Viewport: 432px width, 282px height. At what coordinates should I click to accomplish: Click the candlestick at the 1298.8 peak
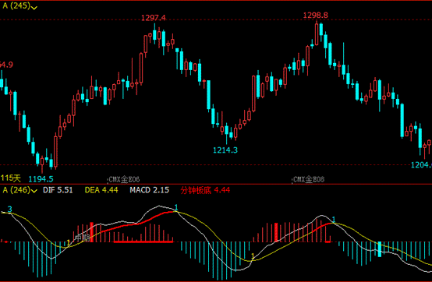(x=317, y=34)
